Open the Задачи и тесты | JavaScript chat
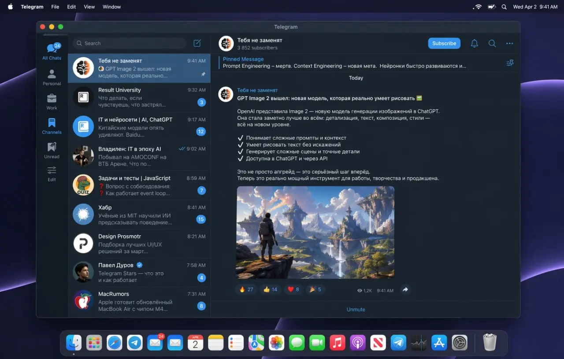Image resolution: width=564 pixels, height=359 pixels. pos(139,185)
